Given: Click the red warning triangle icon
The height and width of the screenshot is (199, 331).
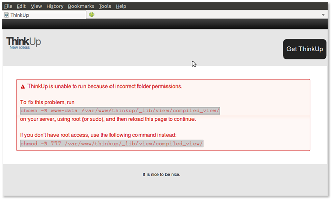Looking at the screenshot, I should pos(23,87).
